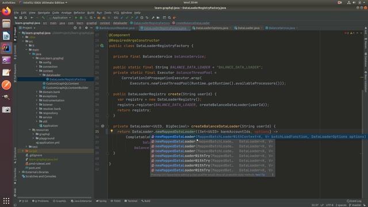The image size is (368, 207).
Task: Select pom.xml in project tree
Action: coord(34,168)
